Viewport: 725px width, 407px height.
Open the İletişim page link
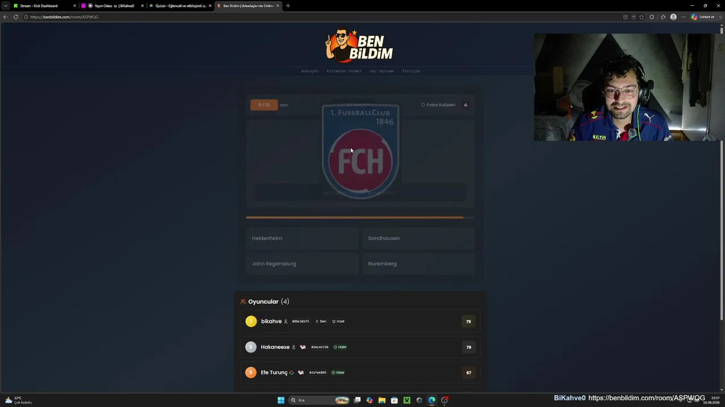point(411,71)
